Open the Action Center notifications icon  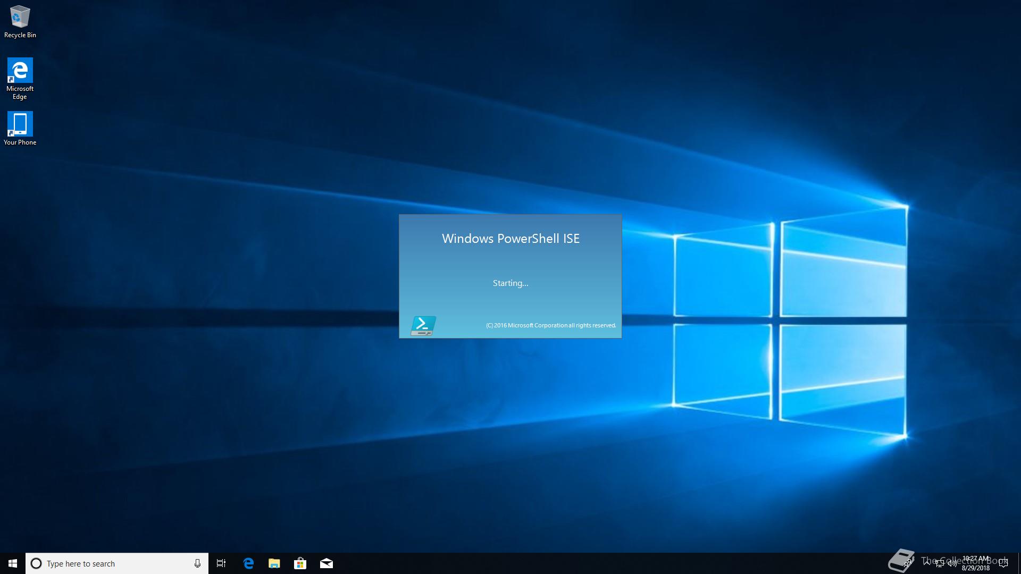click(1003, 563)
